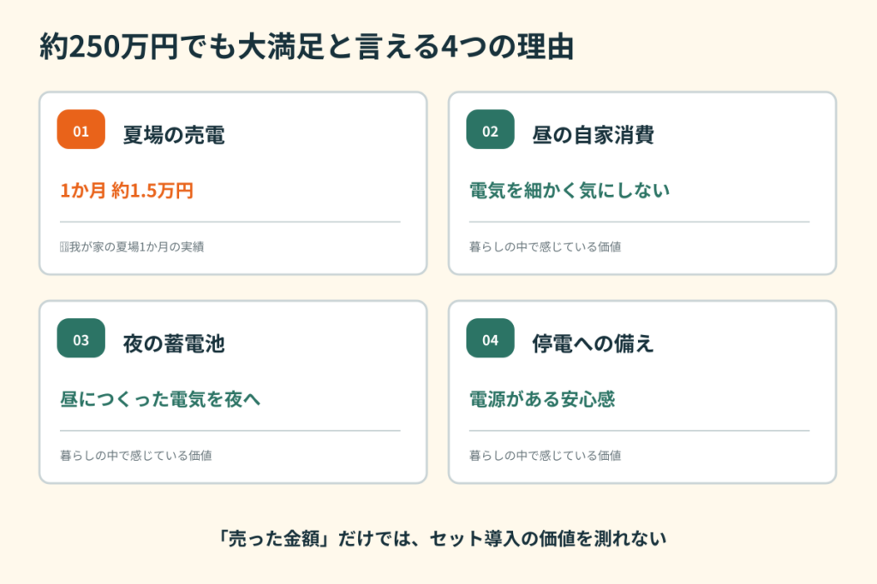Click the orange text 1か月 約1.5万円
Screen dimensions: 877x584
pyautogui.click(x=127, y=191)
